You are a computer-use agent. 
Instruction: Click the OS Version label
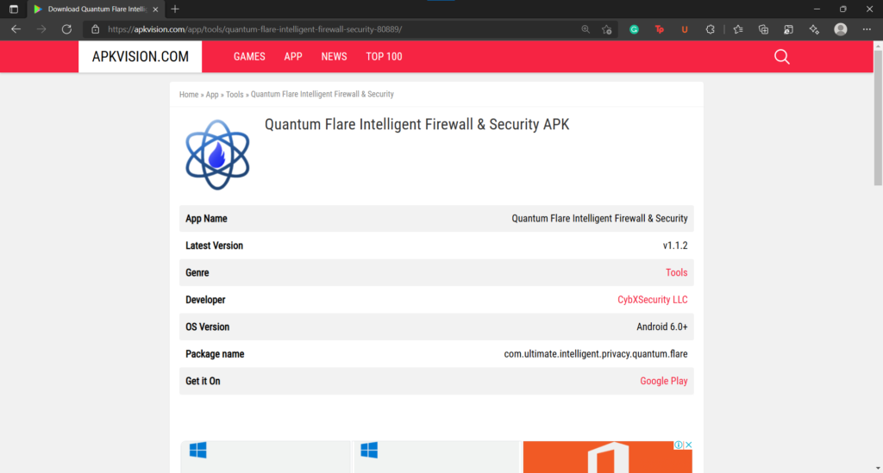pos(207,327)
